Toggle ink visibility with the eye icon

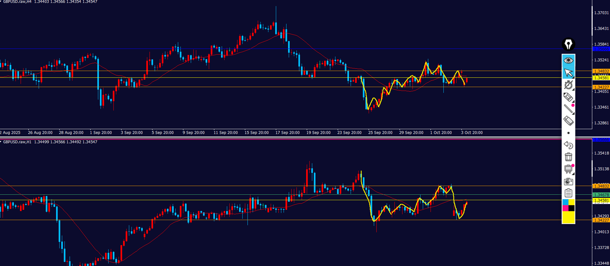tap(568, 60)
